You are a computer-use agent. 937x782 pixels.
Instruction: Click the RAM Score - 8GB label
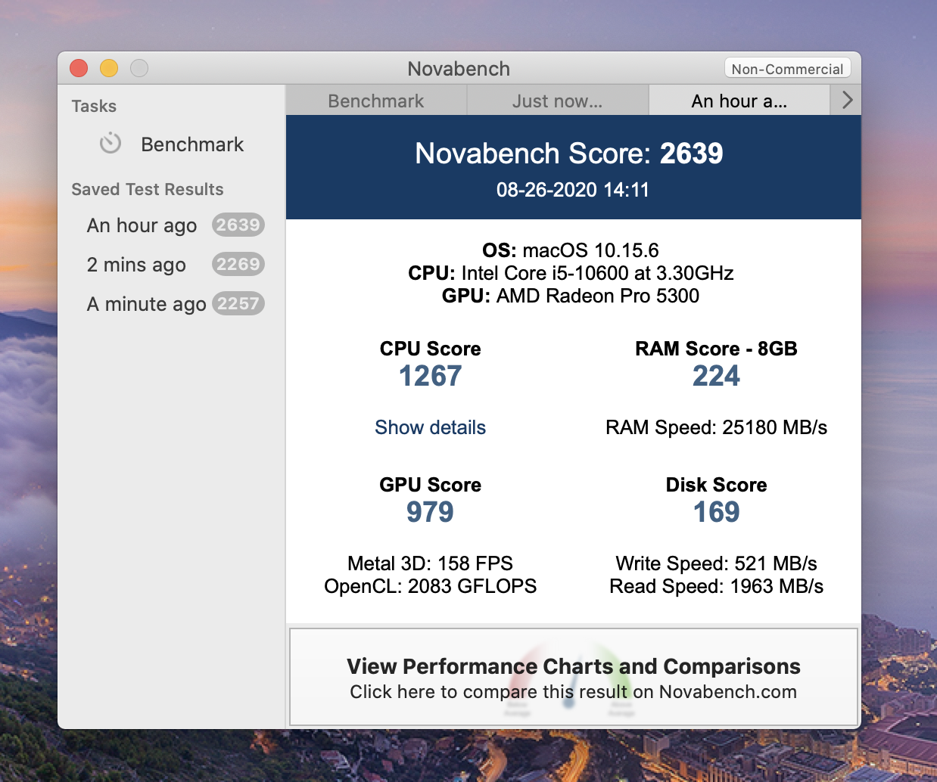(716, 349)
